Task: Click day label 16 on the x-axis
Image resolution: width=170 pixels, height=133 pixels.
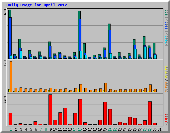Action: pyautogui.click(x=85, y=129)
